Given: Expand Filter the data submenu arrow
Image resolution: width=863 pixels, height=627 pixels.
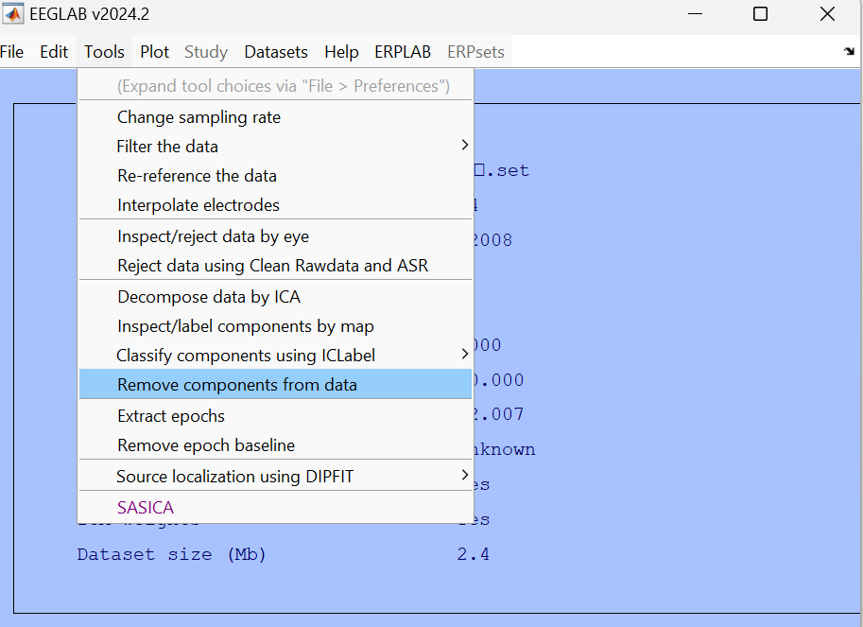Looking at the screenshot, I should (464, 146).
